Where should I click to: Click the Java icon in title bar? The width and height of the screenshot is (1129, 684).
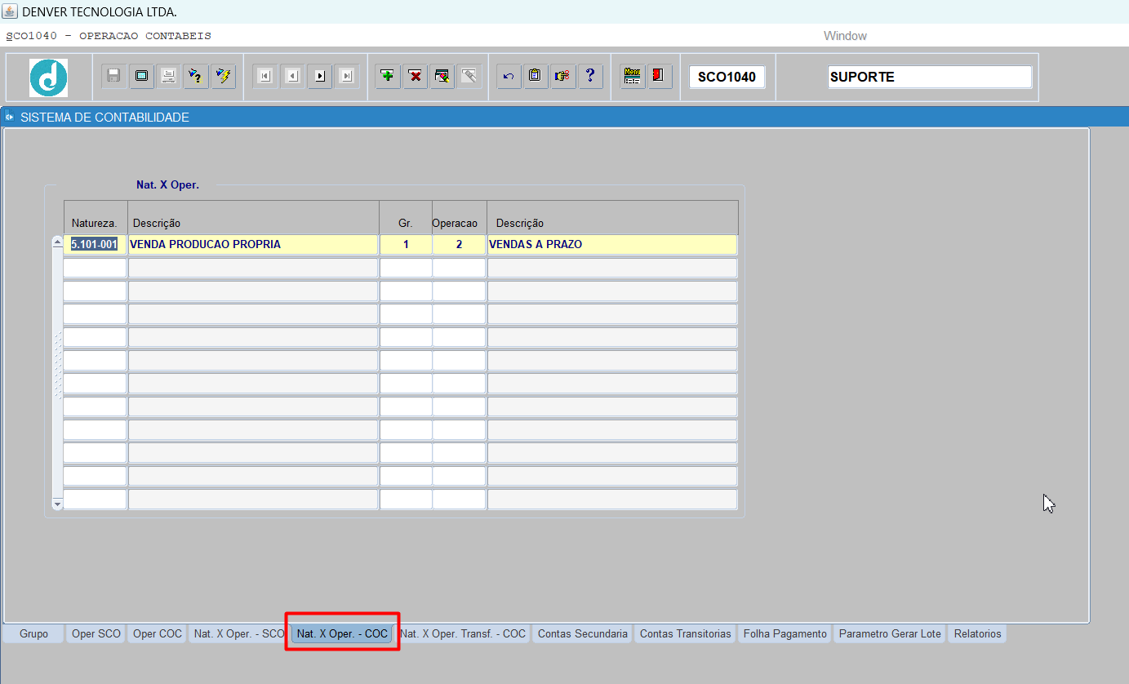(10, 11)
